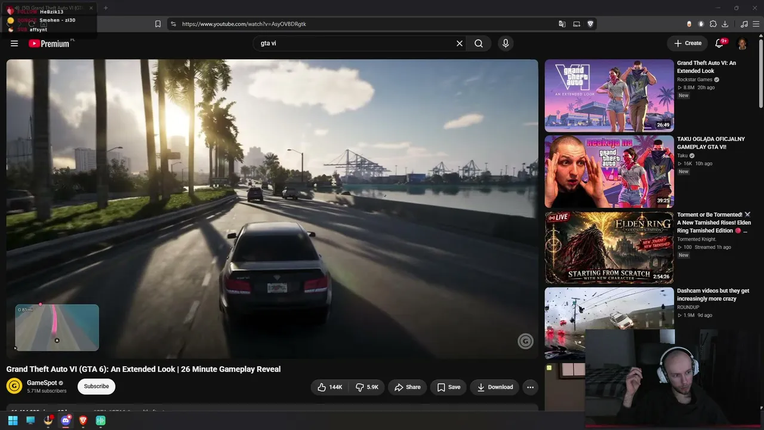Image resolution: width=764 pixels, height=430 pixels.
Task: Click the install-app icon in address bar
Action: click(577, 24)
